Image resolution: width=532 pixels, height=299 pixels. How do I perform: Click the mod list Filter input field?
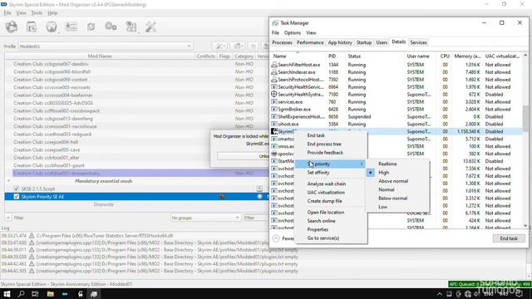[256, 218]
